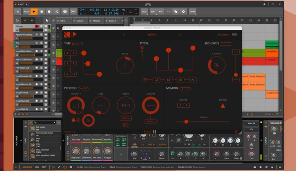296x171 pixels.
Task: Click the tempo value 140.00
Action: pyautogui.click(x=94, y=10)
